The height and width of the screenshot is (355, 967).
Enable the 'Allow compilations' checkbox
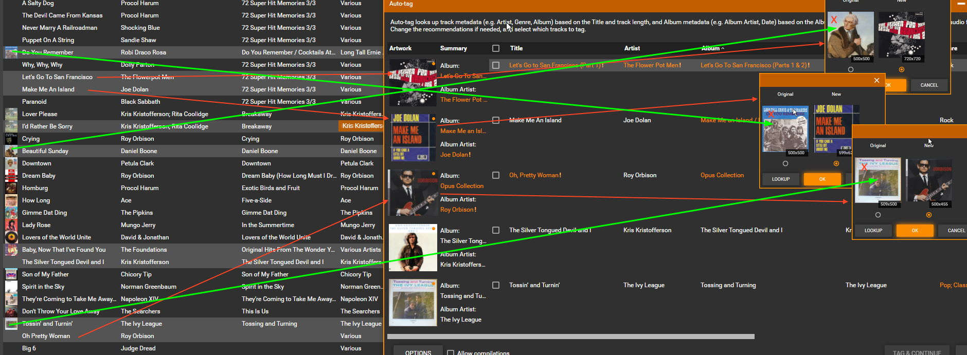451,353
